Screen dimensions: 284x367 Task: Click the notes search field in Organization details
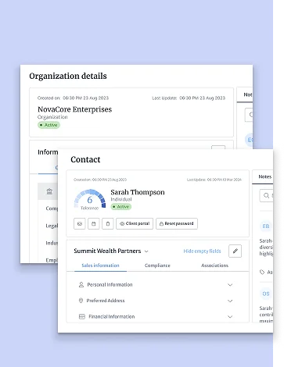(x=249, y=115)
